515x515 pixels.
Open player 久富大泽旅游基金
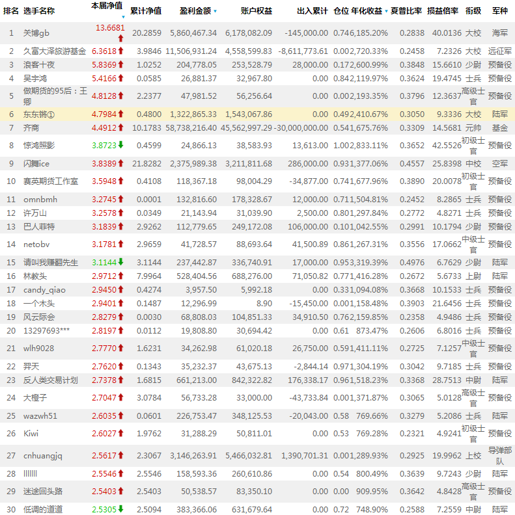[x=55, y=51]
